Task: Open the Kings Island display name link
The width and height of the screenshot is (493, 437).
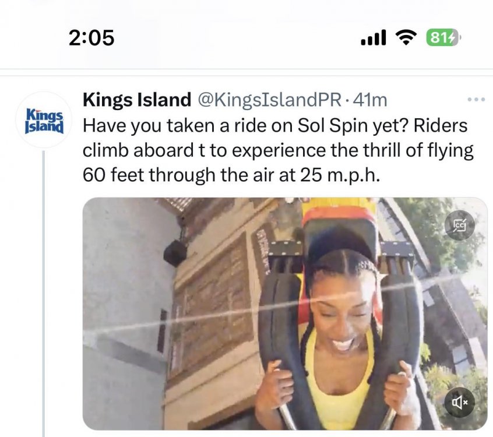Action: tap(136, 100)
